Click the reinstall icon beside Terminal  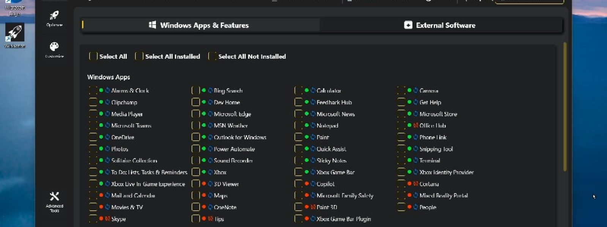point(416,160)
